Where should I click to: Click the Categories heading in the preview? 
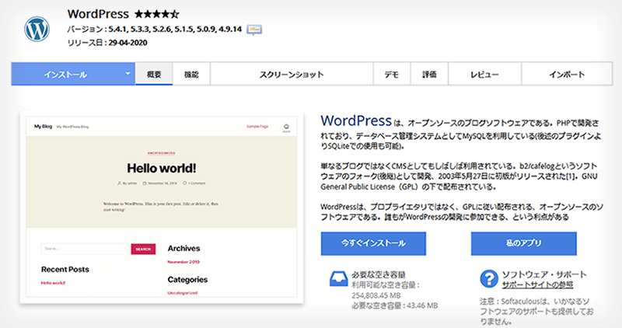pyautogui.click(x=187, y=280)
